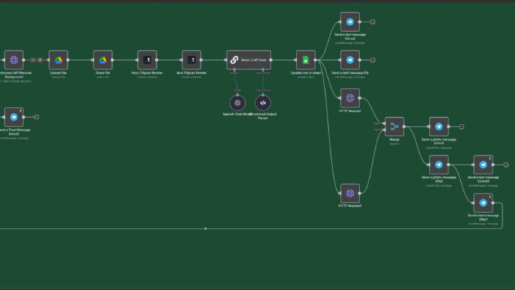The height and width of the screenshot is (290, 515).
Task: Open the Basic LLM Chain node
Action: pos(249,60)
